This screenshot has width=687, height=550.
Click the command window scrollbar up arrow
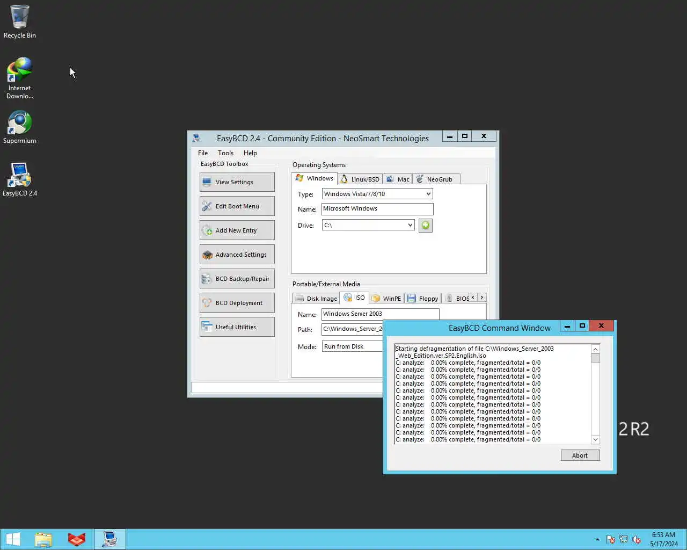[595, 349]
